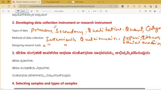Viewport: 161px width, 90px height.
Task: Click the address bar file path
Action: point(61,6)
